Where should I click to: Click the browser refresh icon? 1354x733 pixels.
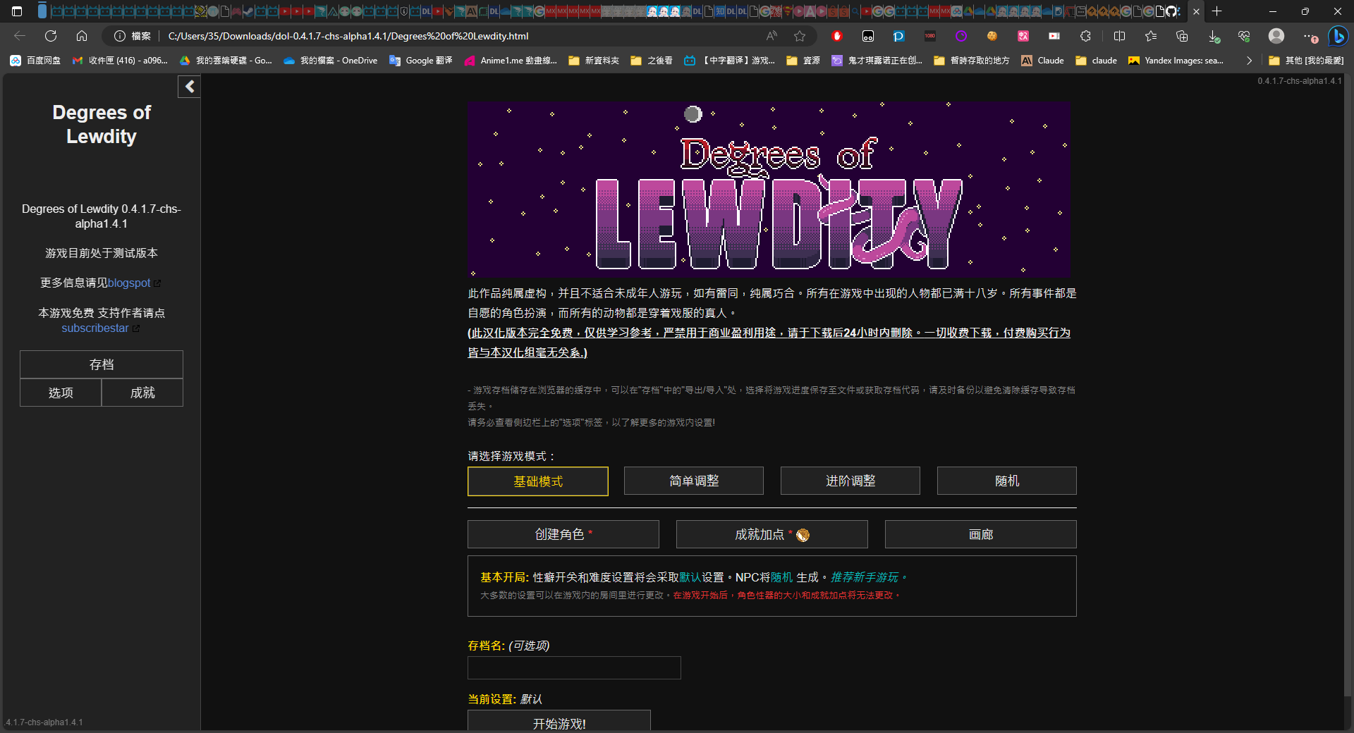[x=51, y=36]
